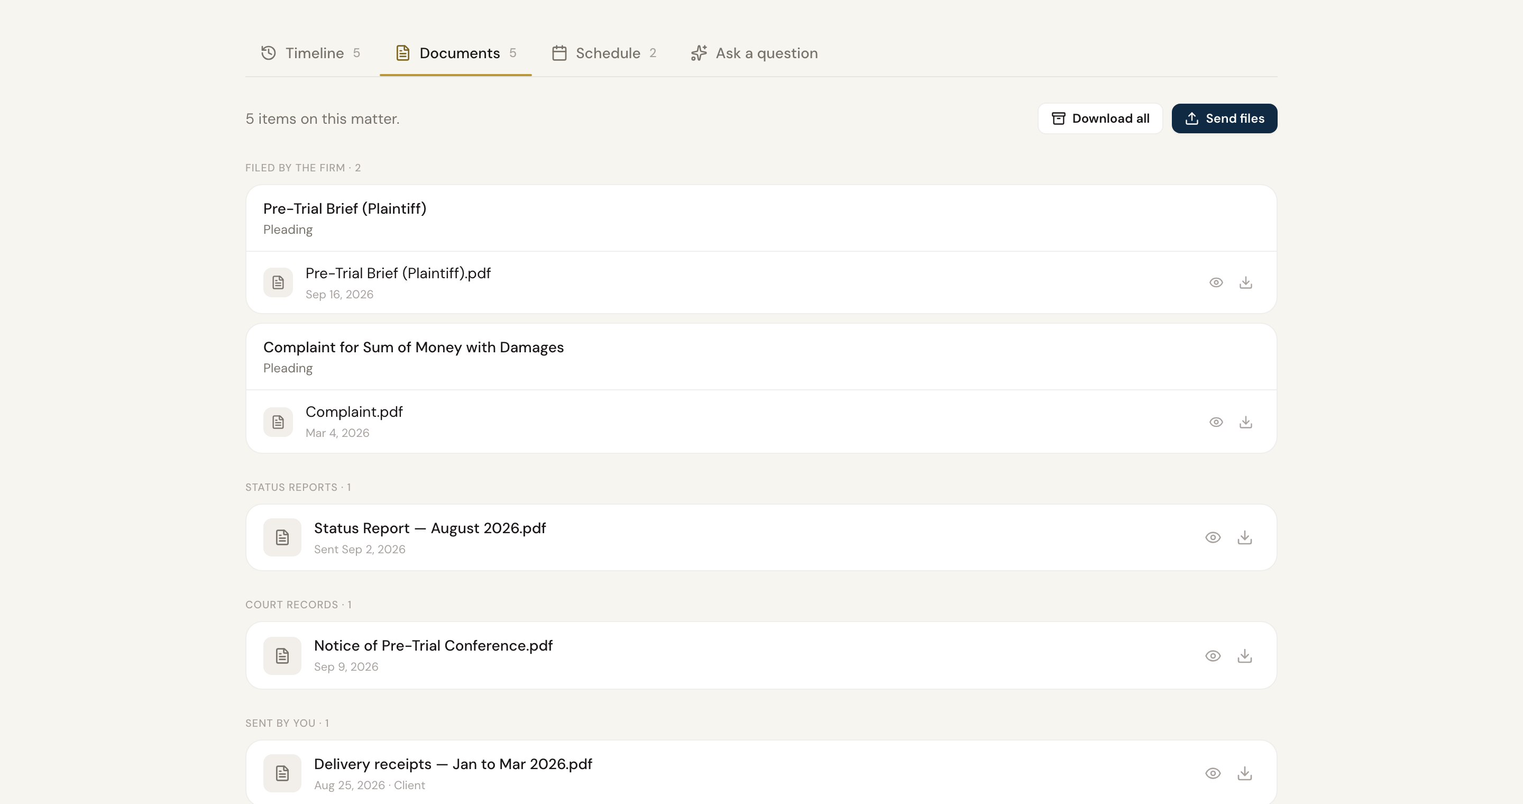The width and height of the screenshot is (1523, 804).
Task: Open Delivery receipts — Jan to Mar 2026.pdf name
Action: pos(453,764)
